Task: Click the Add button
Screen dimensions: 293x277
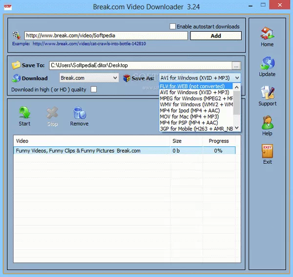Action: [216, 36]
